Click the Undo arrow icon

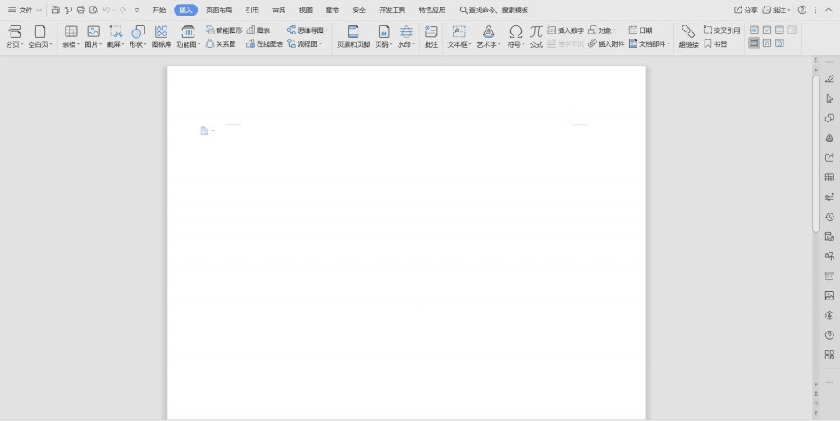pyautogui.click(x=107, y=10)
